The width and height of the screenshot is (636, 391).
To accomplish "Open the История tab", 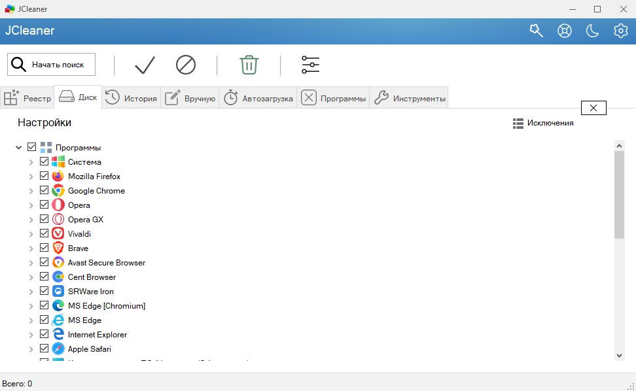I will pyautogui.click(x=131, y=97).
